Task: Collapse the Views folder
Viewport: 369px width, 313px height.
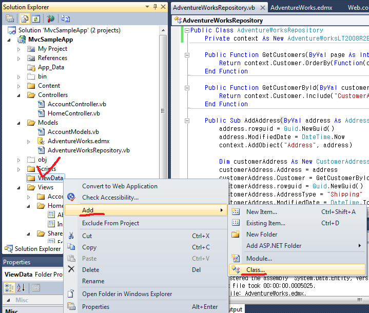Action: [x=19, y=188]
